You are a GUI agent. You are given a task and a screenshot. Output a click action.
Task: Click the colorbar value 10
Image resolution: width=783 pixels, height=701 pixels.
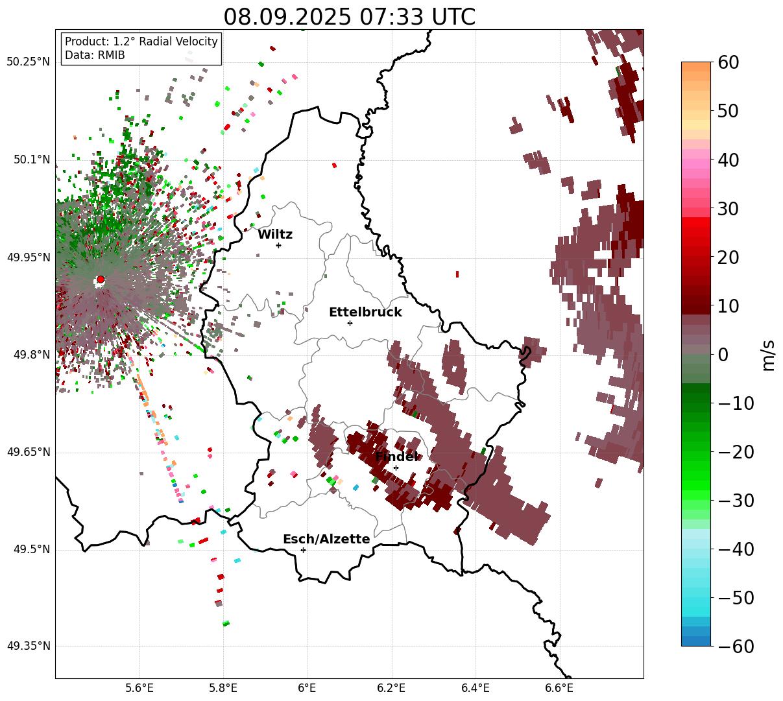tap(729, 306)
